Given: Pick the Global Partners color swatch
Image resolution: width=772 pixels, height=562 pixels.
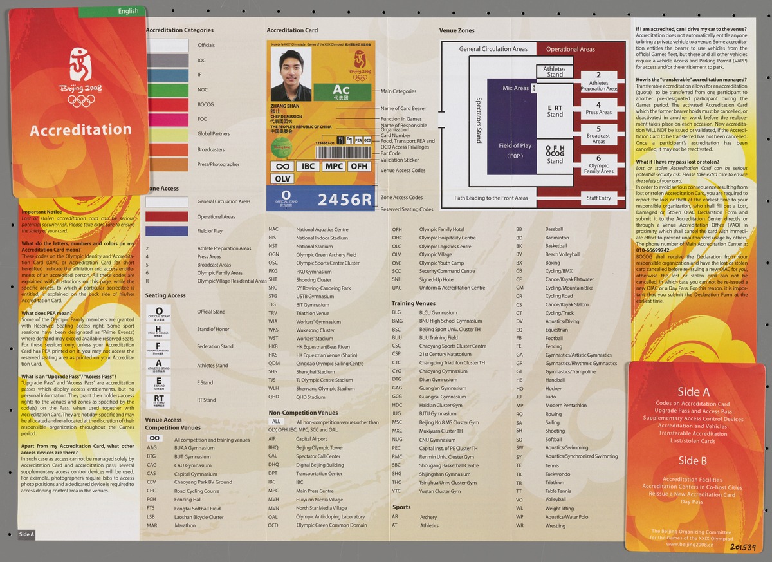Looking at the screenshot, I should point(167,135).
